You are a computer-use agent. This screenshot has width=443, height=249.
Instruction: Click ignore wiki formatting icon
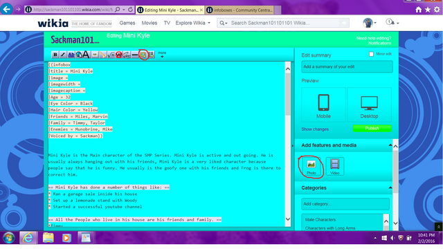tap(119, 55)
